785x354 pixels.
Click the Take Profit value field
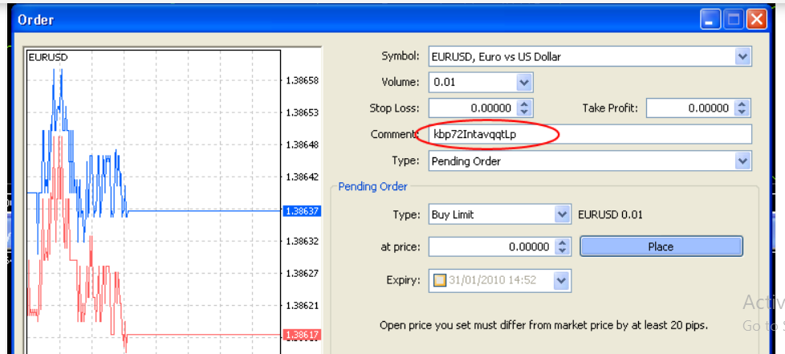[689, 108]
